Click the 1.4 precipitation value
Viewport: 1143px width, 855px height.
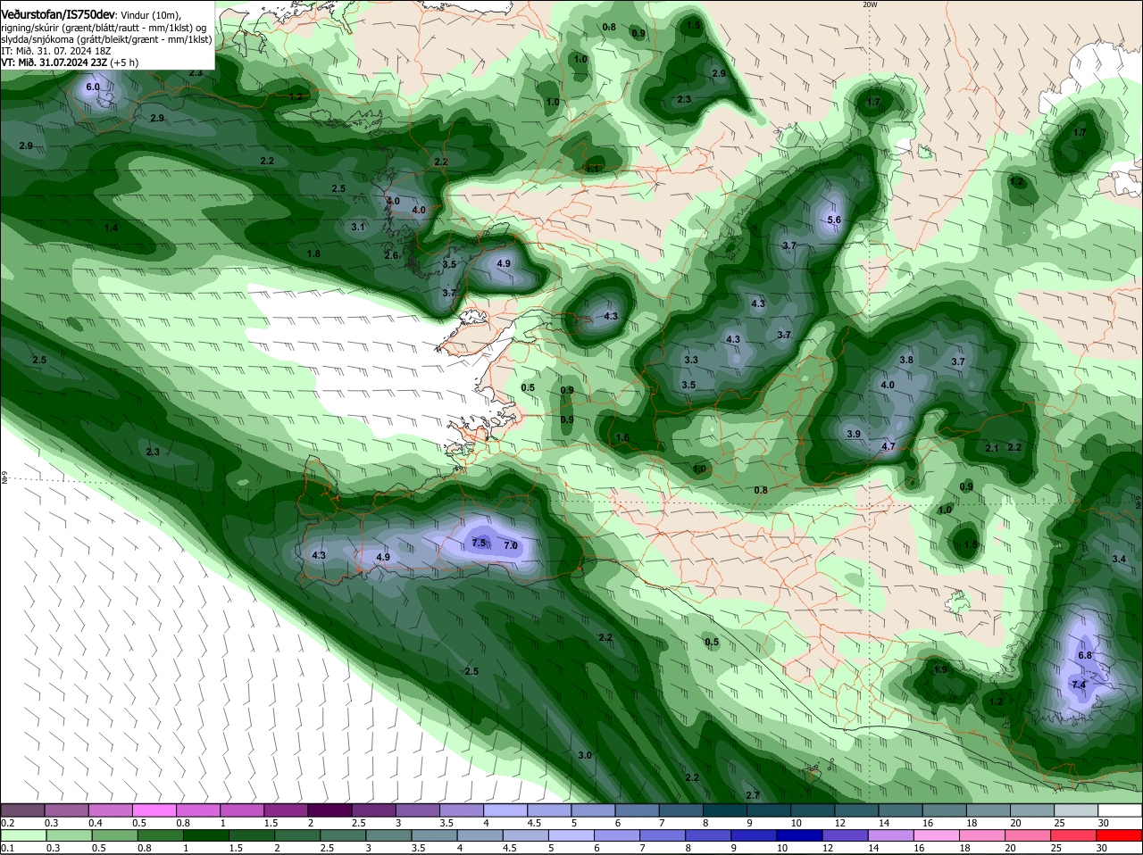pos(111,228)
